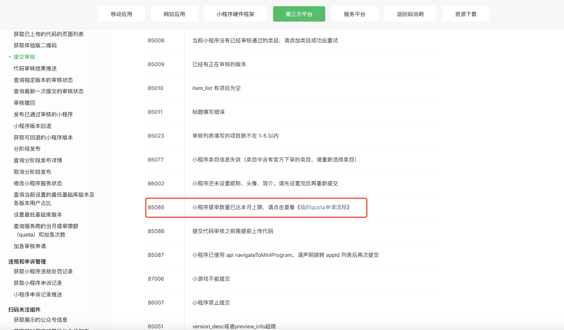This screenshot has height=330, width=564.
Task: Click description 审核列表填写的项目数不在 1-5 以内
Action: tap(236, 136)
